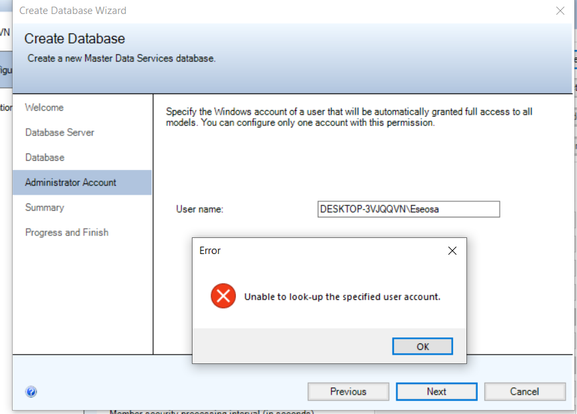Screen dimensions: 577x414
Task: Click the 'User name:' label
Action: click(199, 209)
